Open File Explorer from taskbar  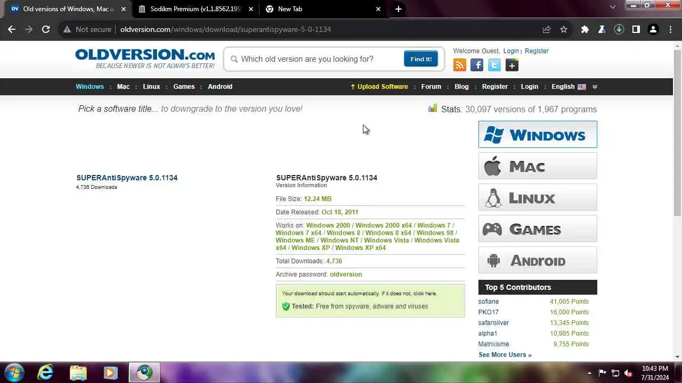(78, 372)
